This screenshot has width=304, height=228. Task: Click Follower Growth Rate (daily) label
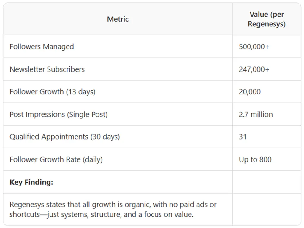pos(56,159)
